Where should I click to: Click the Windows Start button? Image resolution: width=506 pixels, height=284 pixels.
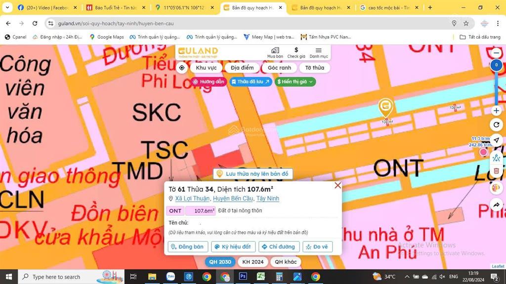click(9, 277)
